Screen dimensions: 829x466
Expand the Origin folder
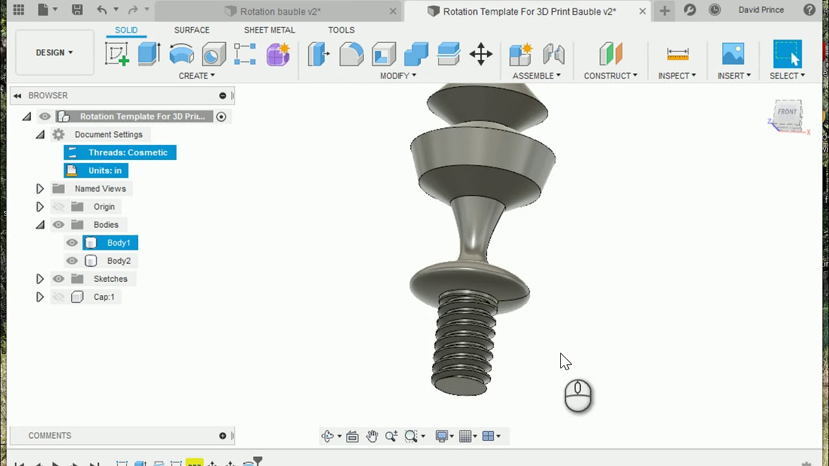[x=40, y=207]
